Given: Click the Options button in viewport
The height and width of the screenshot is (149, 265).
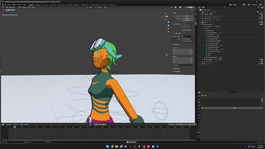Looking at the screenshot, I should pos(192,10).
